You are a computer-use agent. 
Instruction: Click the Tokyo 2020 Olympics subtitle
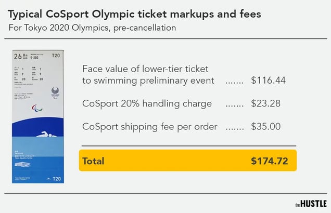(92, 28)
